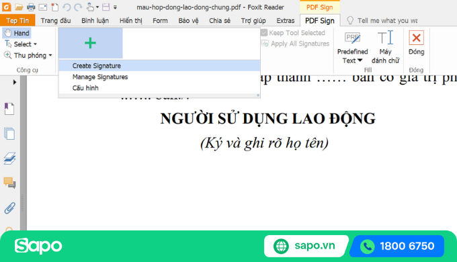
Task: Click the resize grip of signature dropdown
Action: [x=258, y=95]
